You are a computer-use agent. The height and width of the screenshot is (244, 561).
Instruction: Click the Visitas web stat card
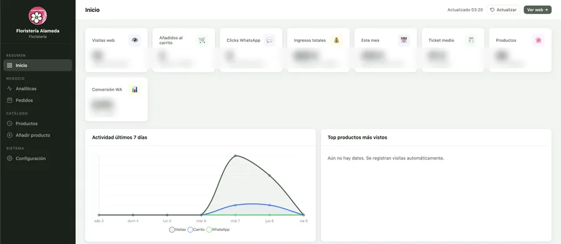[x=117, y=50]
